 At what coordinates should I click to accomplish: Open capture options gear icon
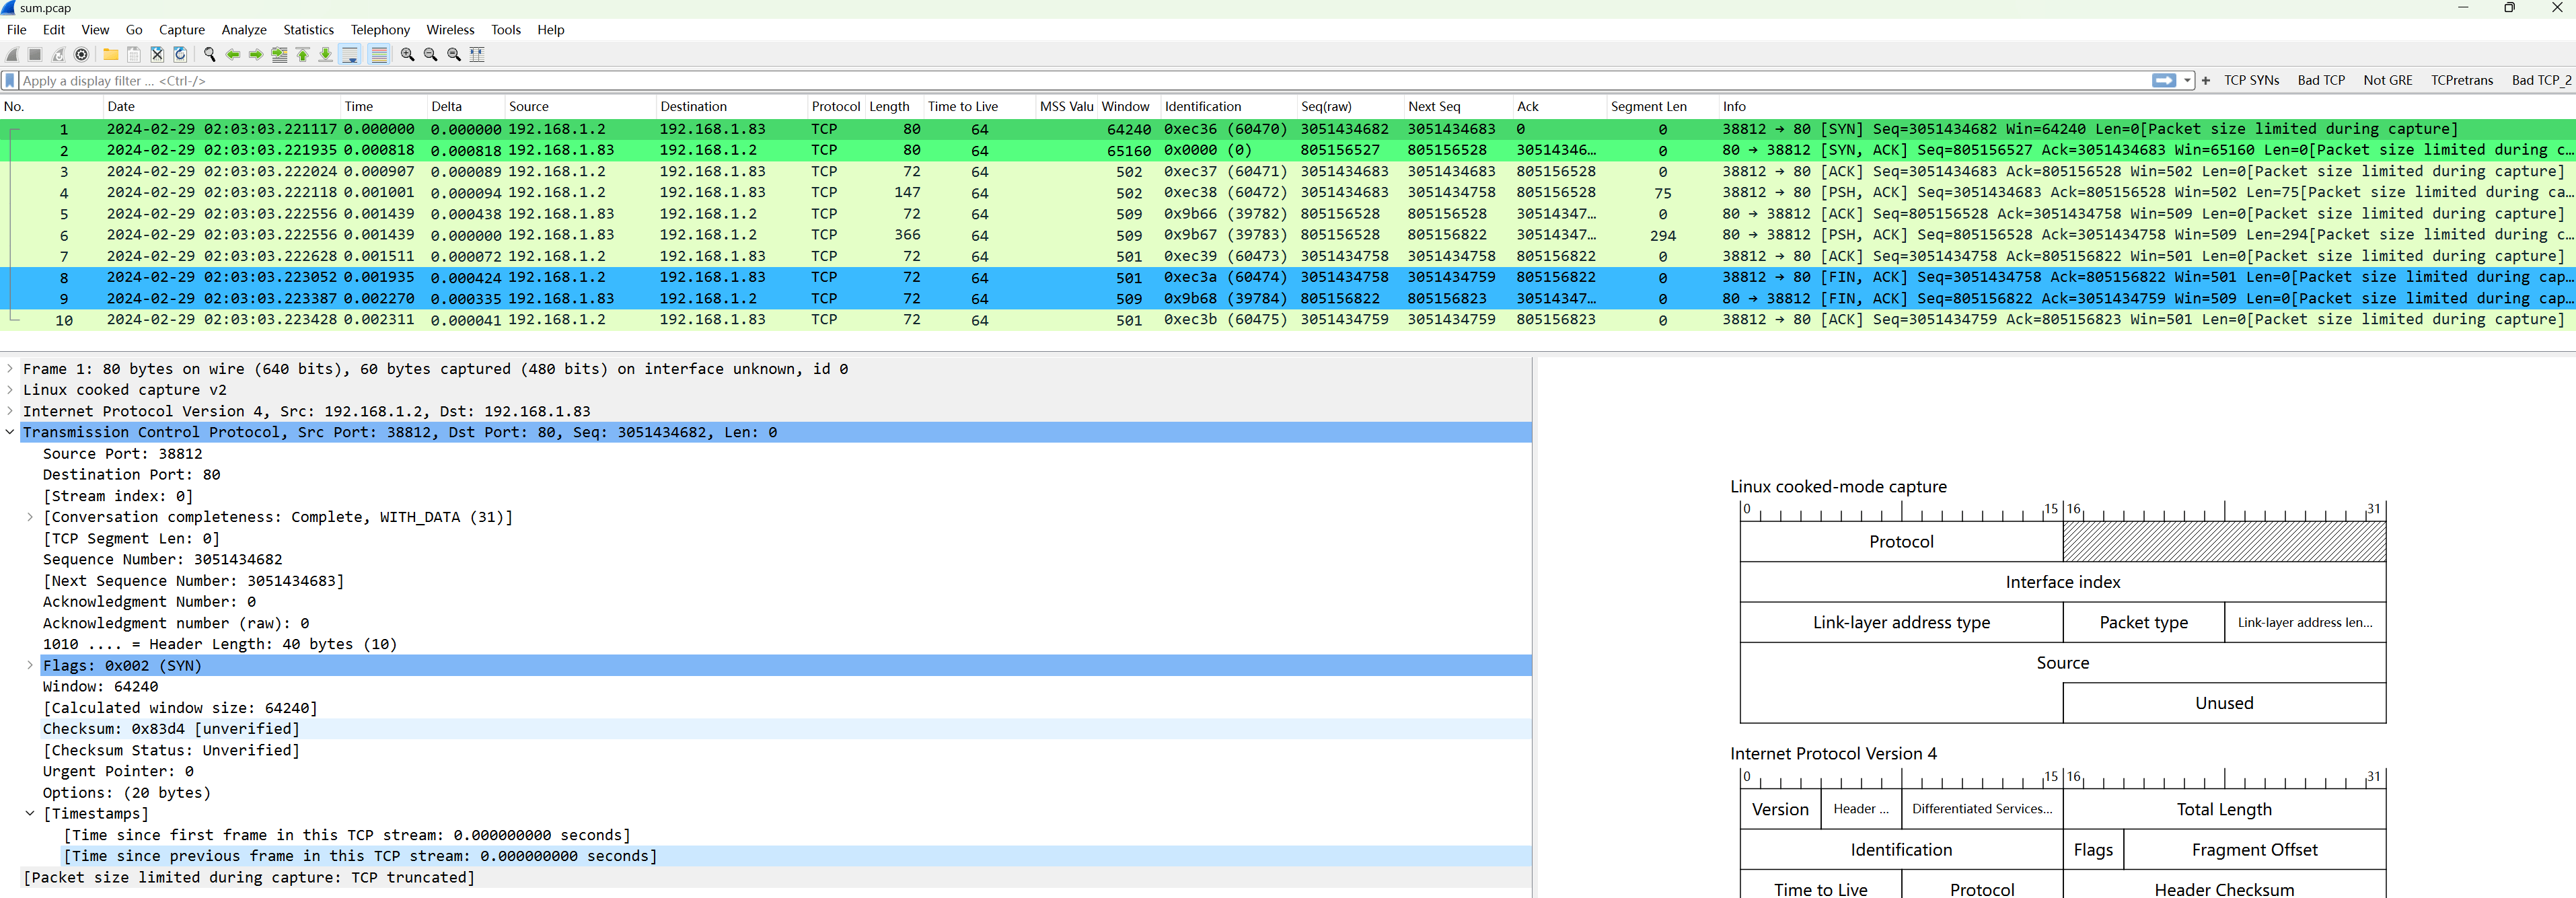[82, 54]
